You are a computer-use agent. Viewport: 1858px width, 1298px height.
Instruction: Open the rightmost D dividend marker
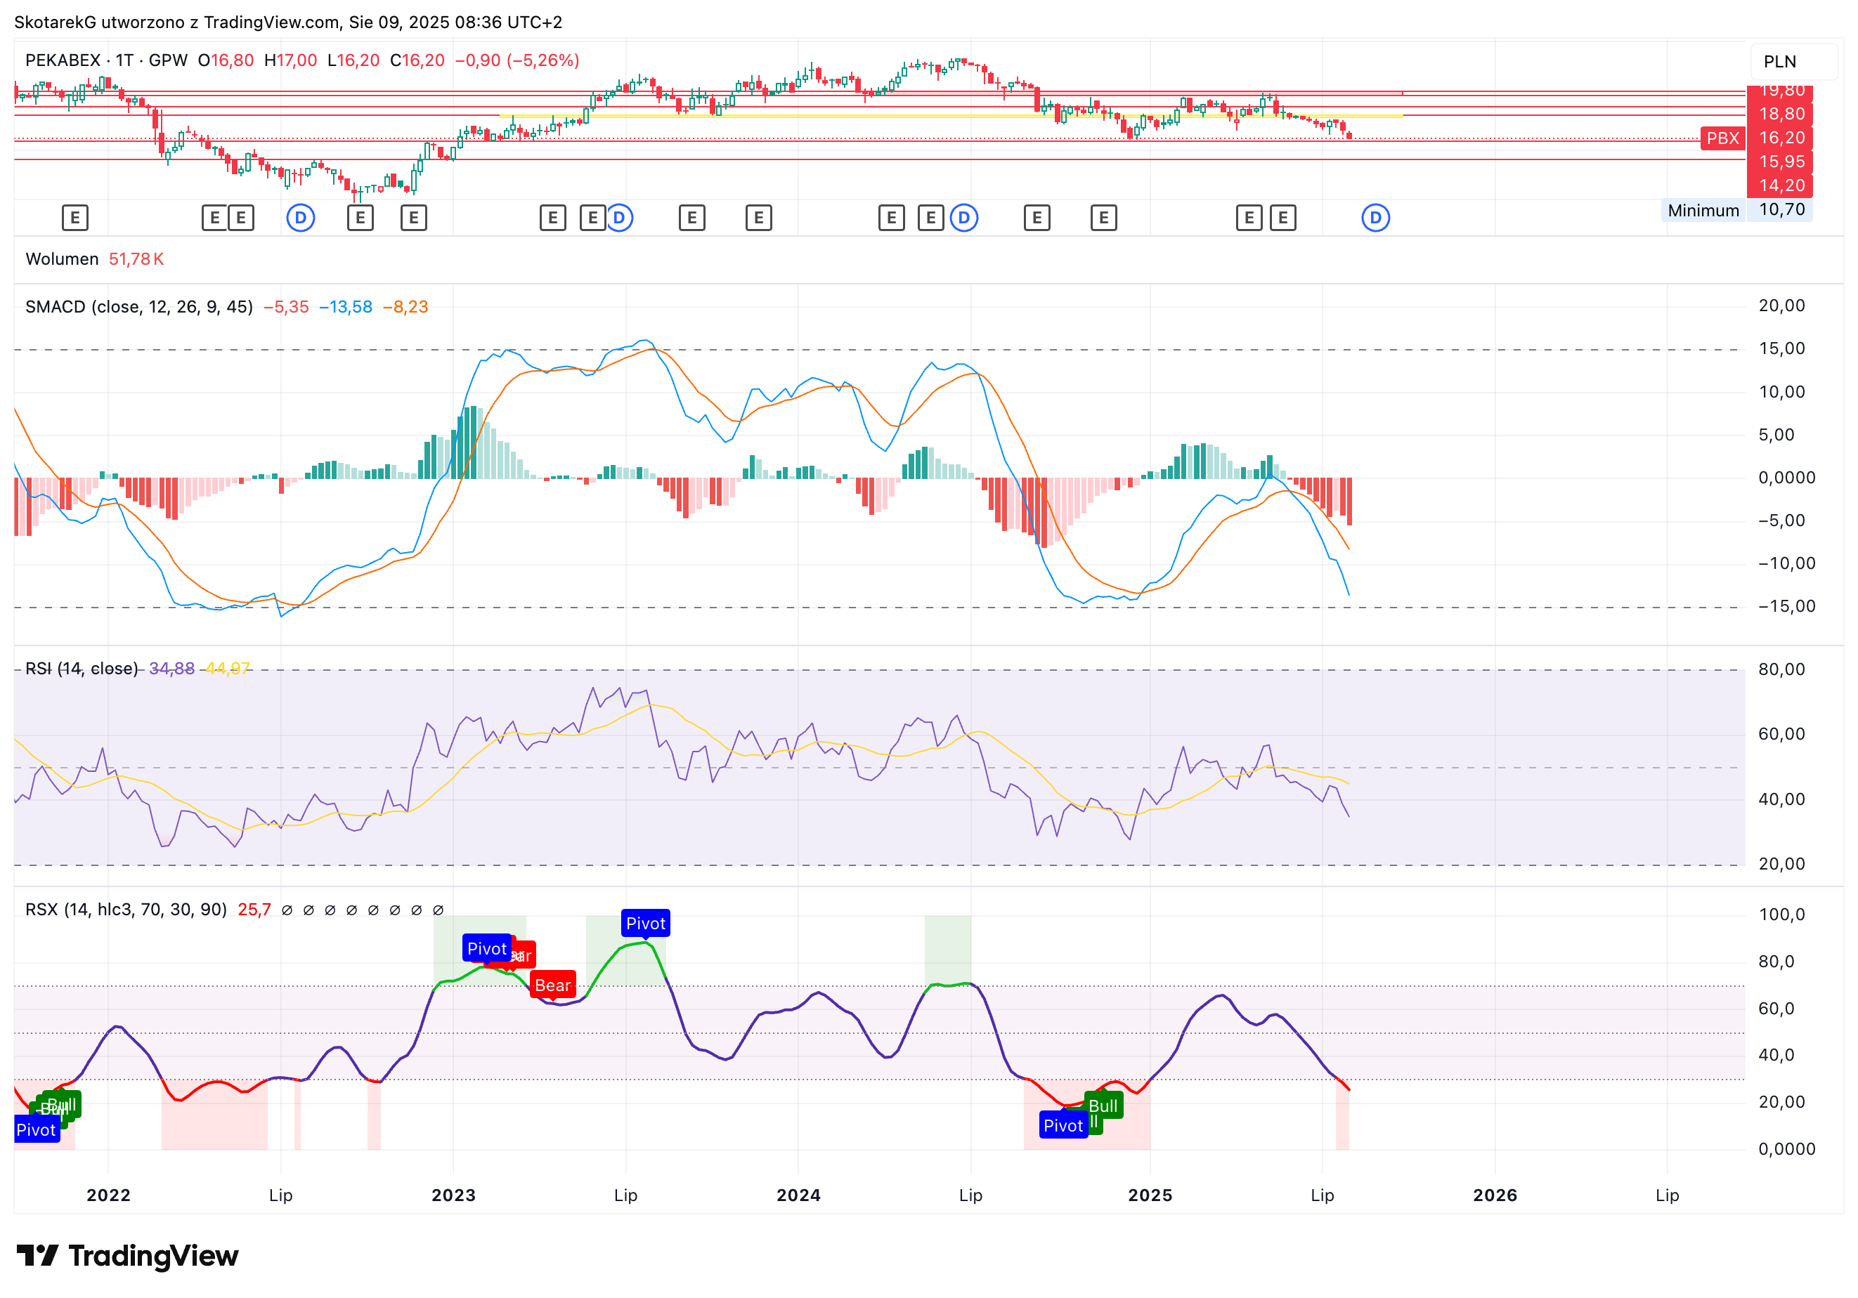(x=1376, y=218)
